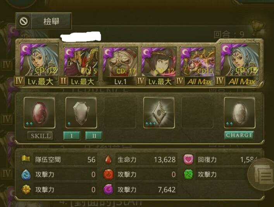274x207 pixels.
Task: Select the red egg-shaped dragon craft
Action: (39, 113)
